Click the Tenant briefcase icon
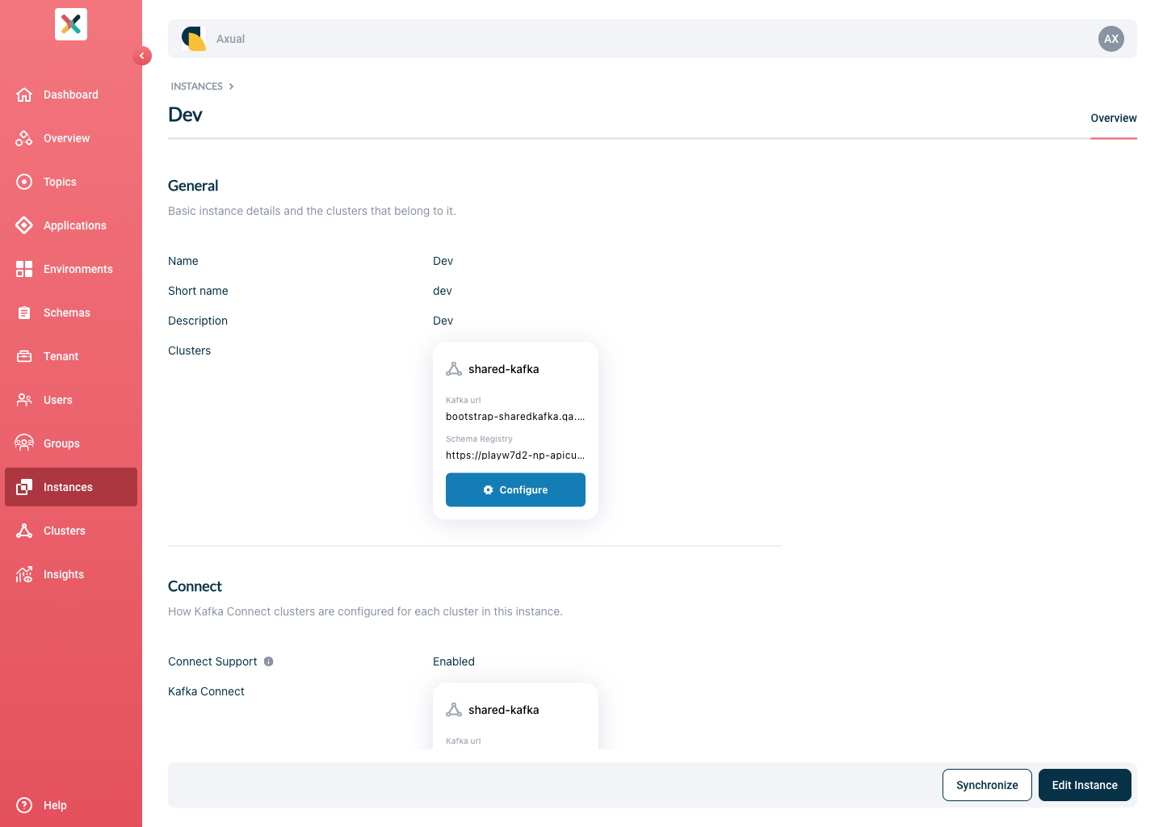1163x827 pixels. (24, 356)
